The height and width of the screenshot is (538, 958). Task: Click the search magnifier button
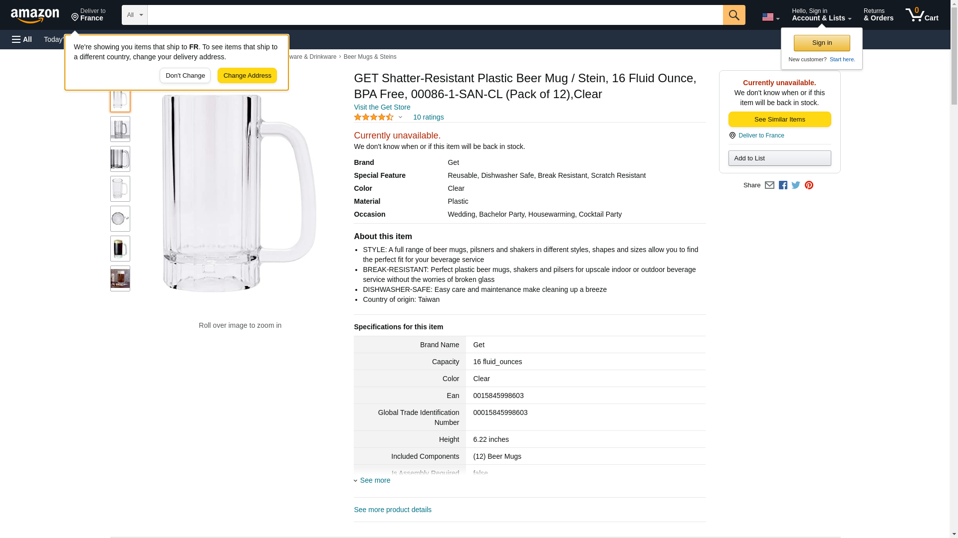click(x=733, y=15)
